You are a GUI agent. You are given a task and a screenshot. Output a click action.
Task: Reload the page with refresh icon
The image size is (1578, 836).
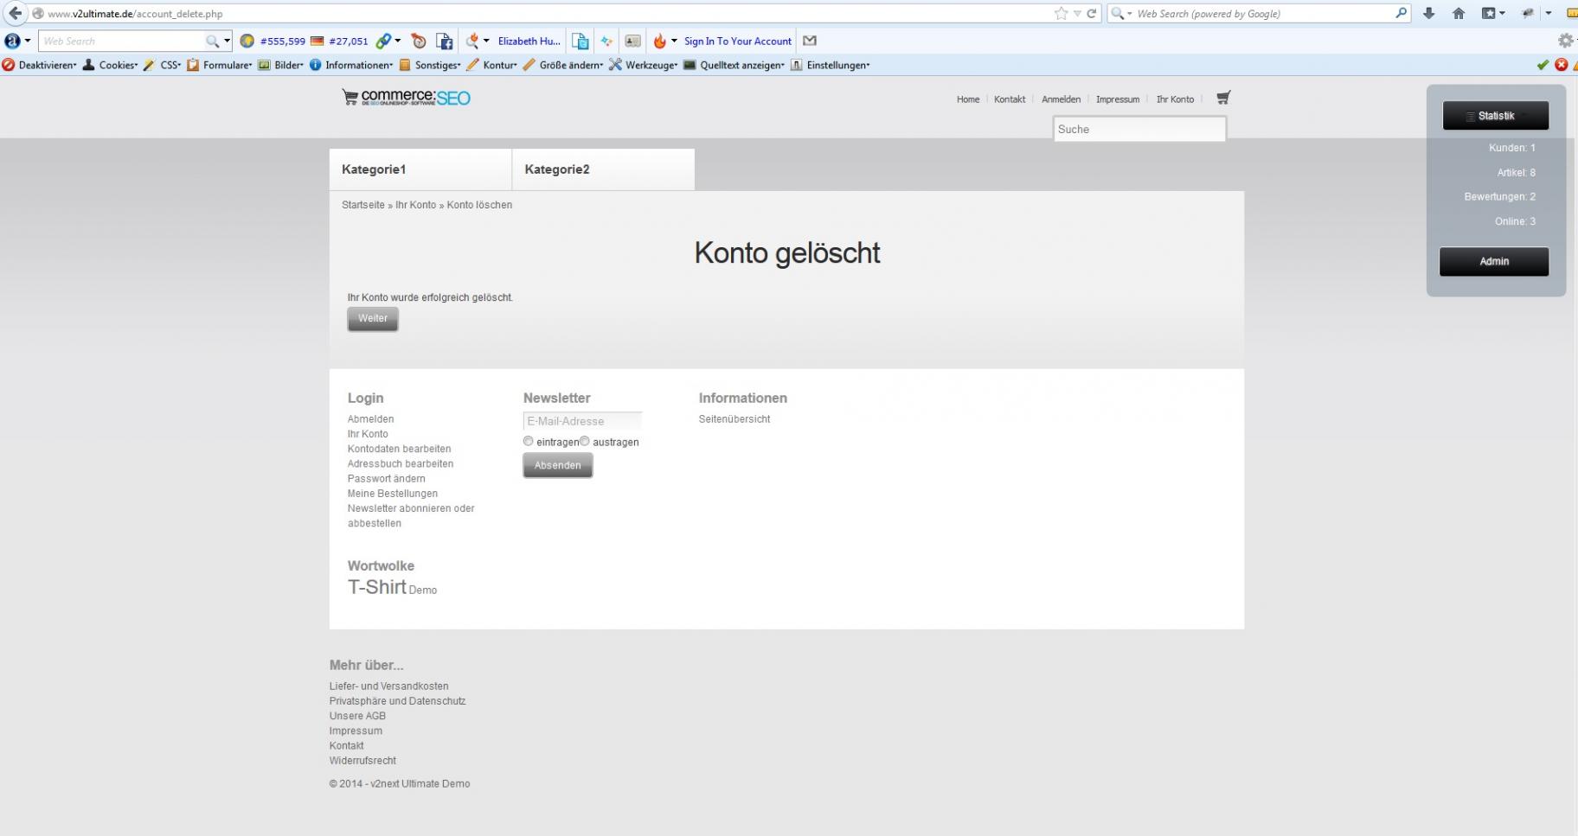(x=1092, y=13)
